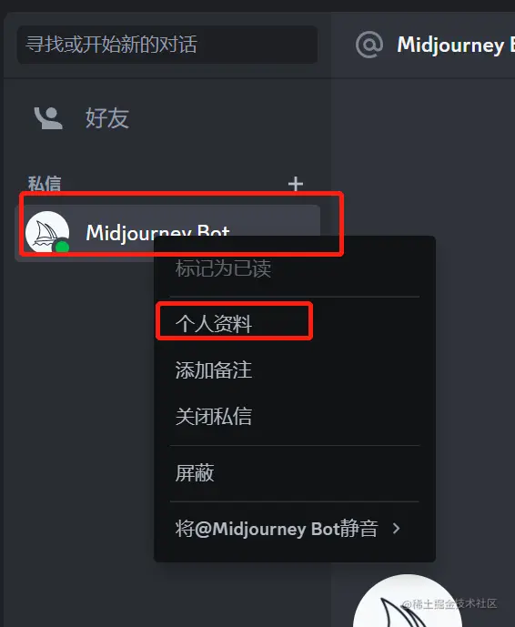Click the friends waving-person icon
515x627 pixels.
[48, 118]
